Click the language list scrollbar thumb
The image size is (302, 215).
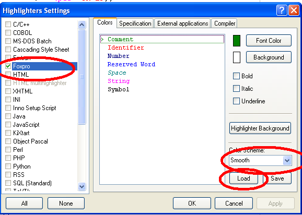pos(82,77)
